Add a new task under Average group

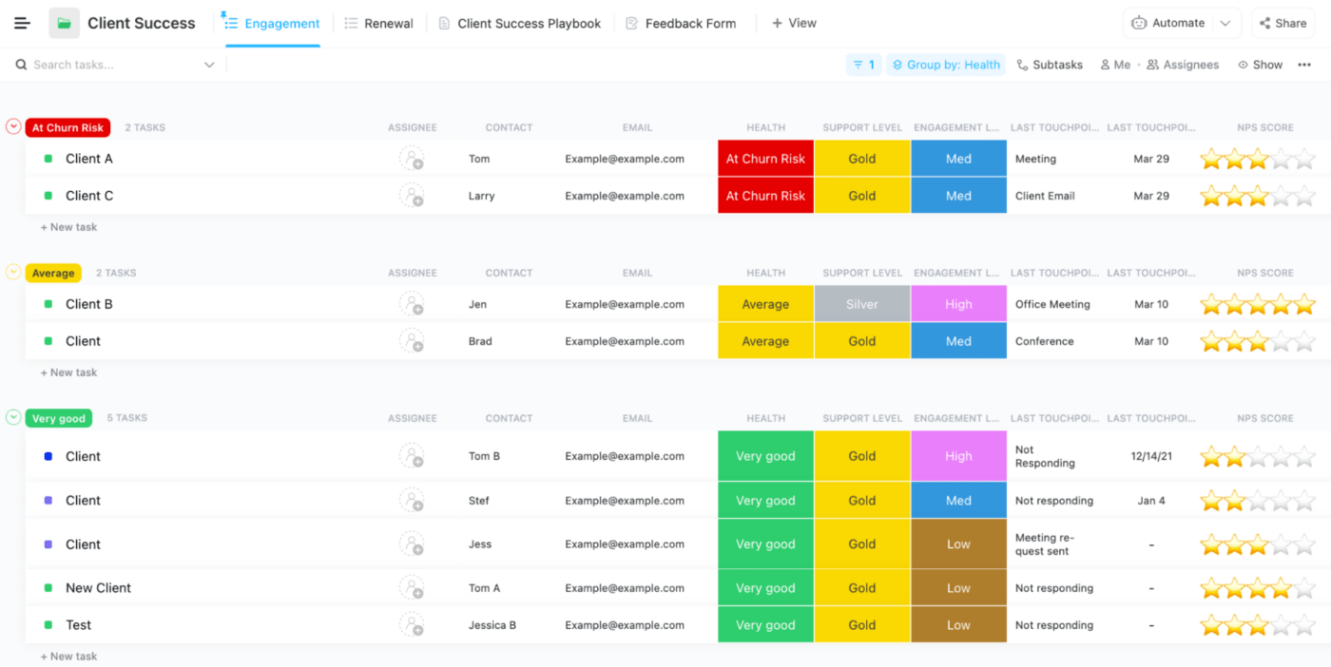point(68,372)
